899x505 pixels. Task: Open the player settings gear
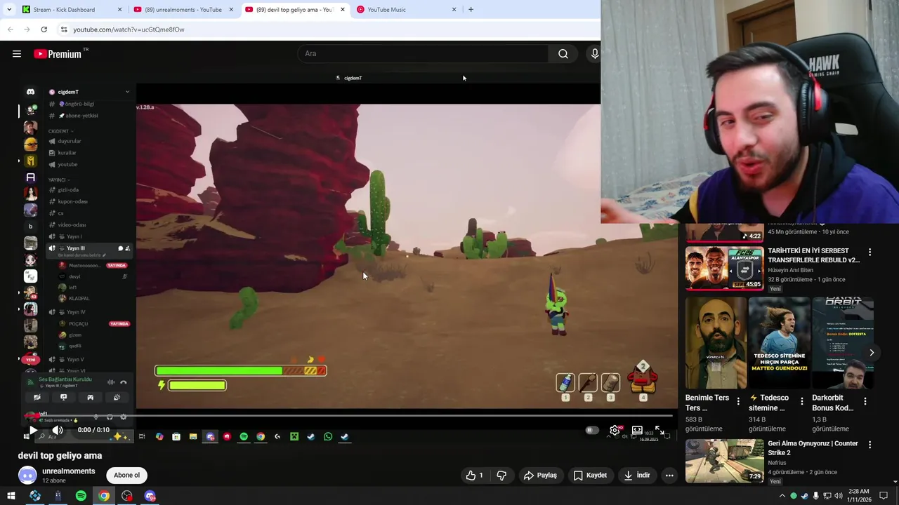click(x=615, y=430)
